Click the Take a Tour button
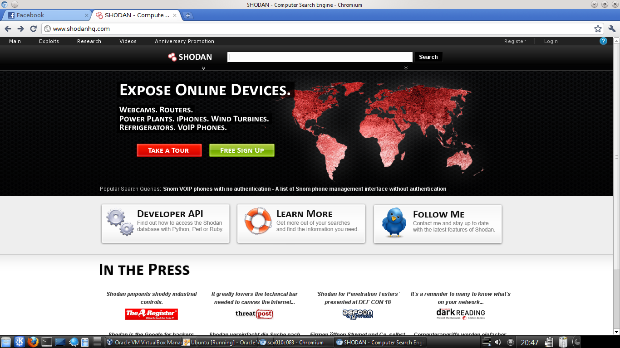The width and height of the screenshot is (620, 348). [169, 150]
